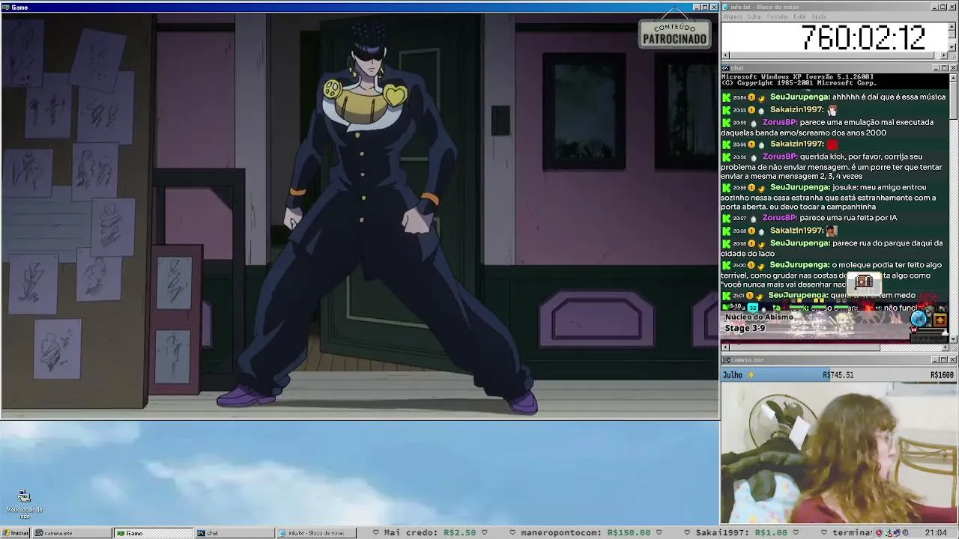Open the Exibir menu in Notepad
The image size is (959, 539).
[x=799, y=16]
